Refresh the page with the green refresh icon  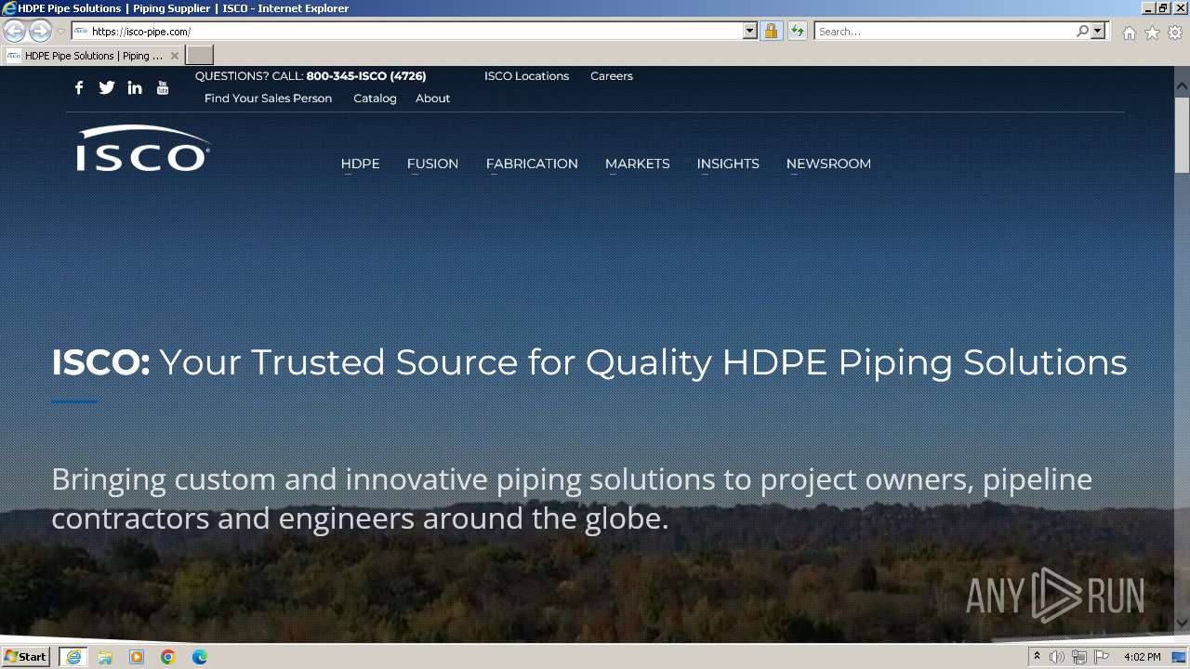(x=798, y=31)
